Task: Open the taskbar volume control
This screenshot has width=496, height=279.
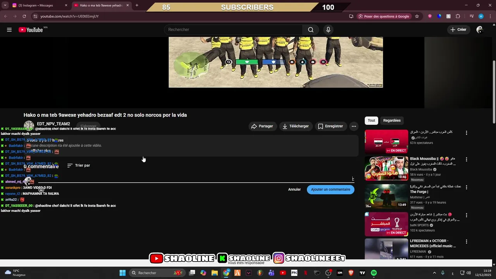Action: [x=468, y=273]
